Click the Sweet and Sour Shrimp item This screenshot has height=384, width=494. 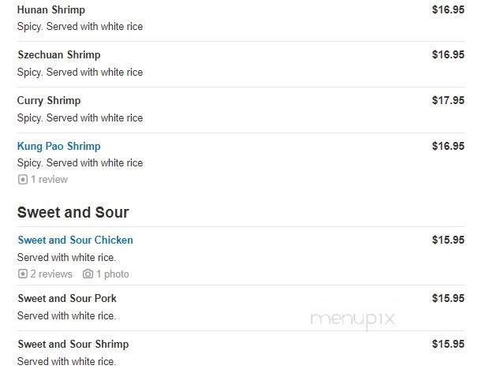point(73,344)
